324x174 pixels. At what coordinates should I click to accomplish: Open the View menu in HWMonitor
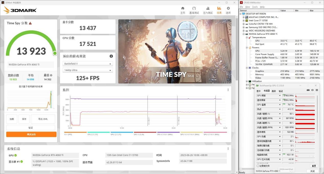pyautogui.click(x=247, y=7)
